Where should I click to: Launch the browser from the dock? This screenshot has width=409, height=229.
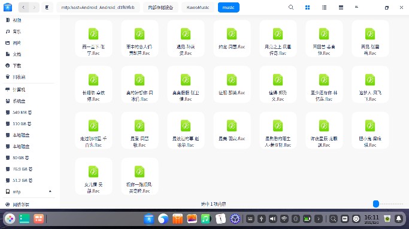tap(163, 219)
